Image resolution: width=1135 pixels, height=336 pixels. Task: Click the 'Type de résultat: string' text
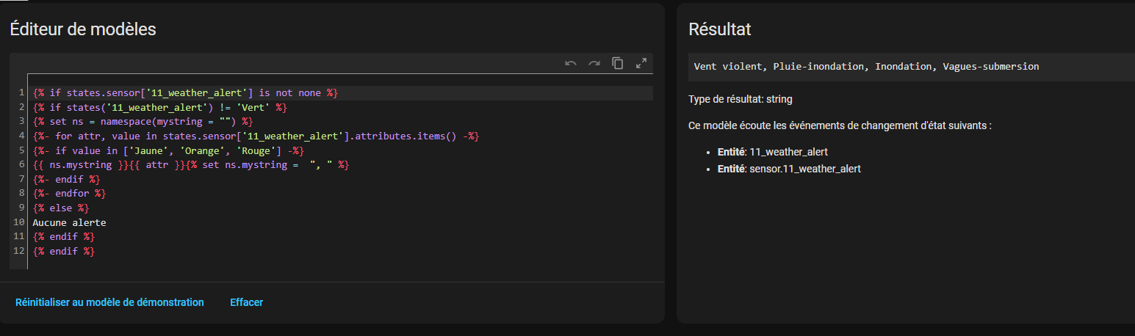(x=740, y=99)
